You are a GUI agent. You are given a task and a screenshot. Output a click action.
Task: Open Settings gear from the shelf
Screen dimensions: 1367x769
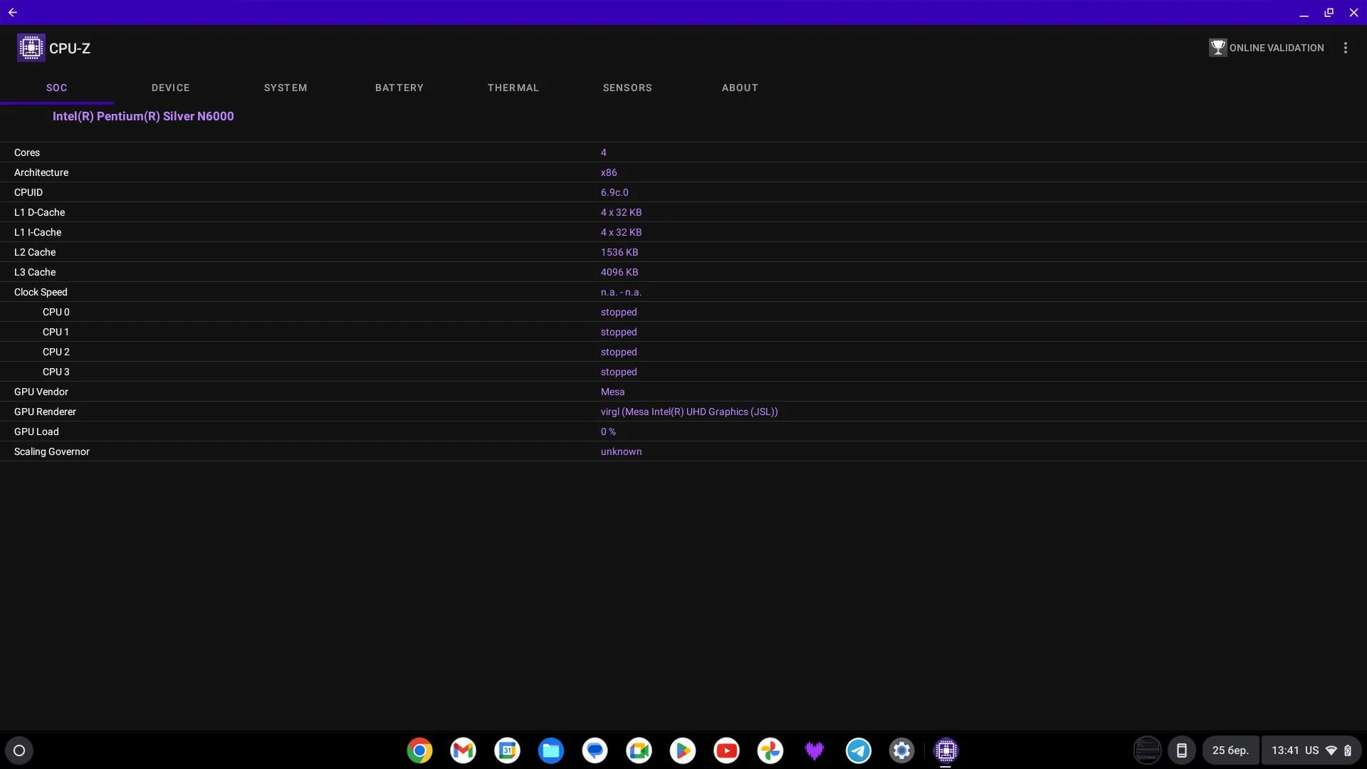[901, 750]
